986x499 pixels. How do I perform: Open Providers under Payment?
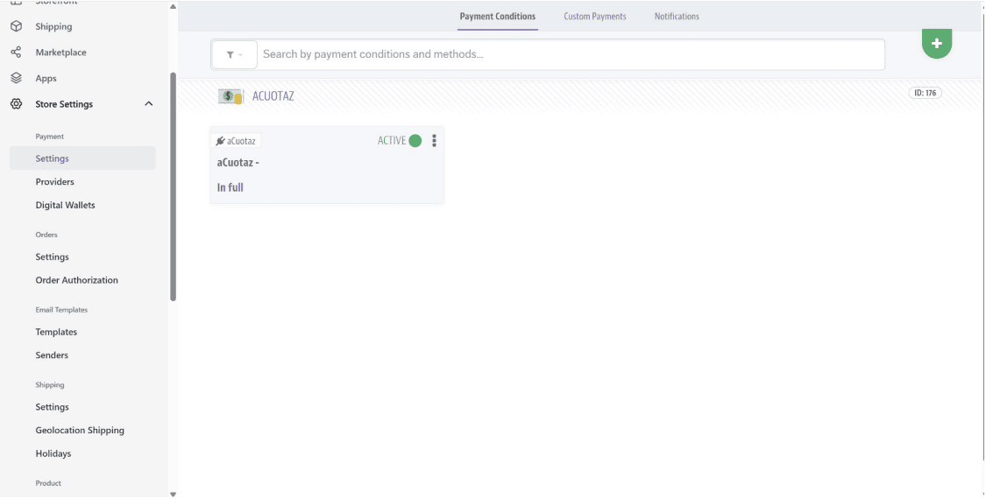pyautogui.click(x=54, y=181)
